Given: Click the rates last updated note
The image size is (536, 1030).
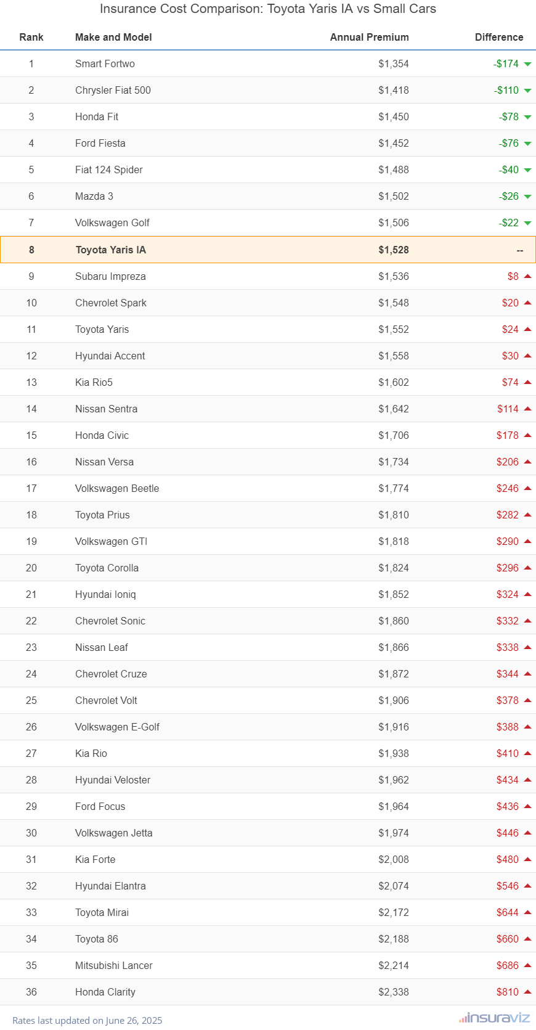Looking at the screenshot, I should [87, 1020].
